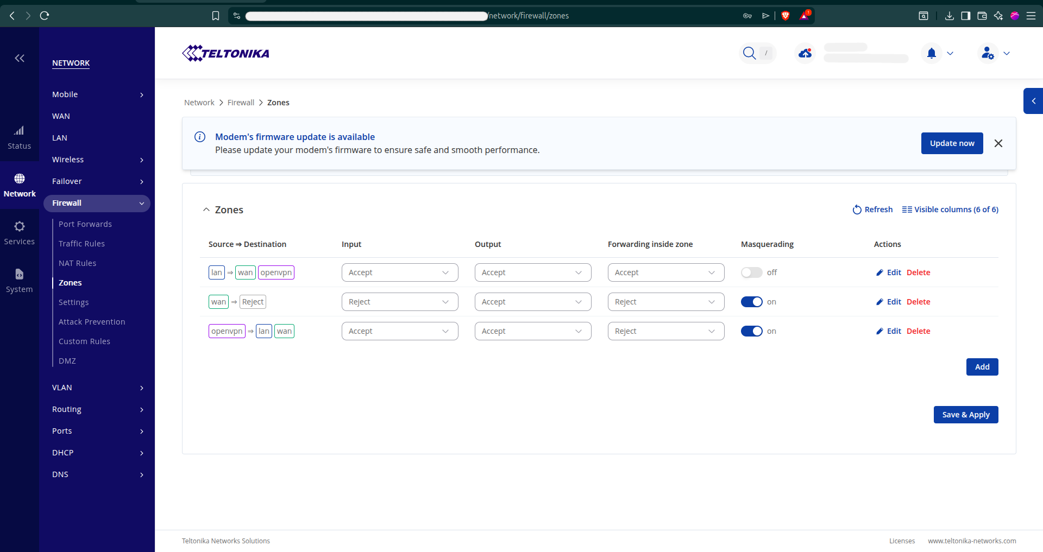Click the search magnifier icon
The height and width of the screenshot is (552, 1043).
pyautogui.click(x=749, y=53)
